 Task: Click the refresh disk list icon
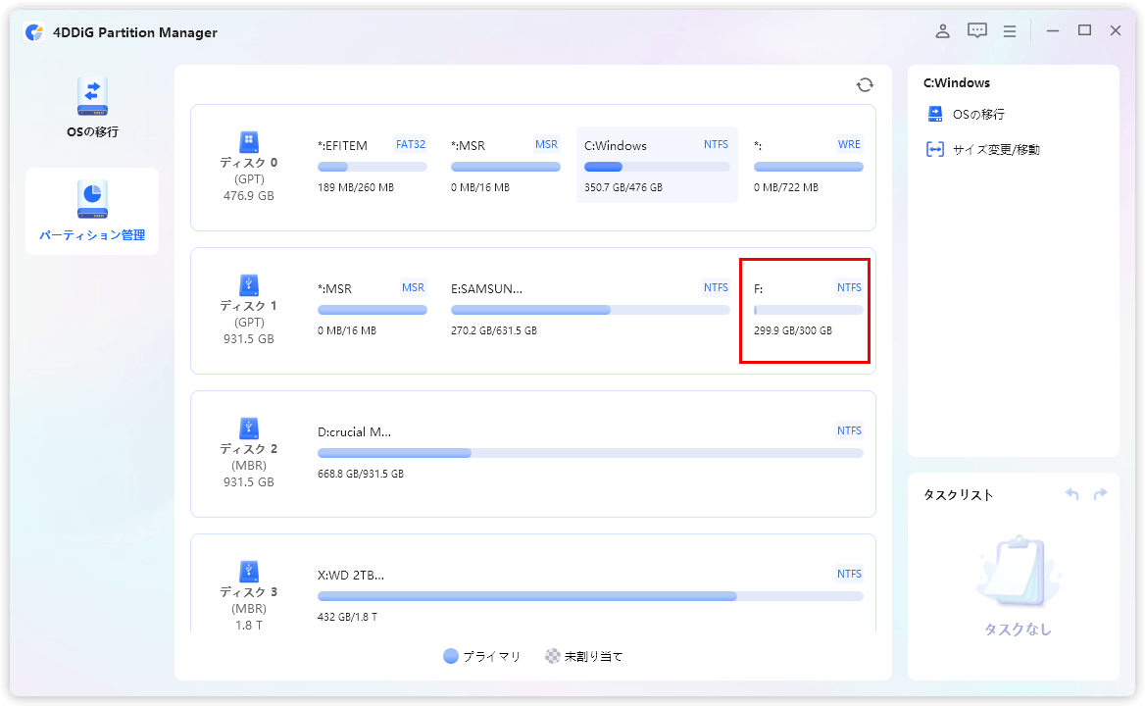pos(865,85)
